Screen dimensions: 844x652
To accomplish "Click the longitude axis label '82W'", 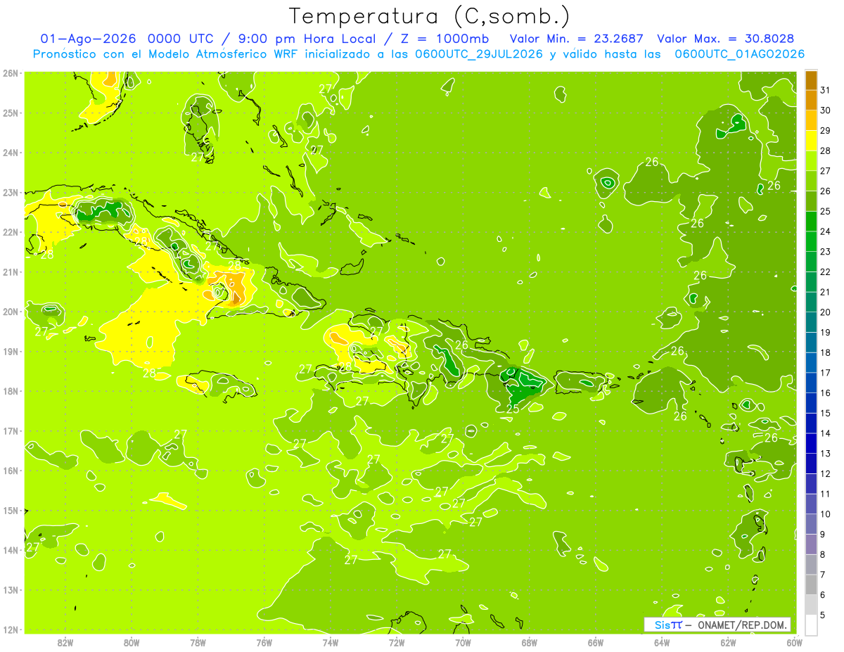I will (x=65, y=641).
